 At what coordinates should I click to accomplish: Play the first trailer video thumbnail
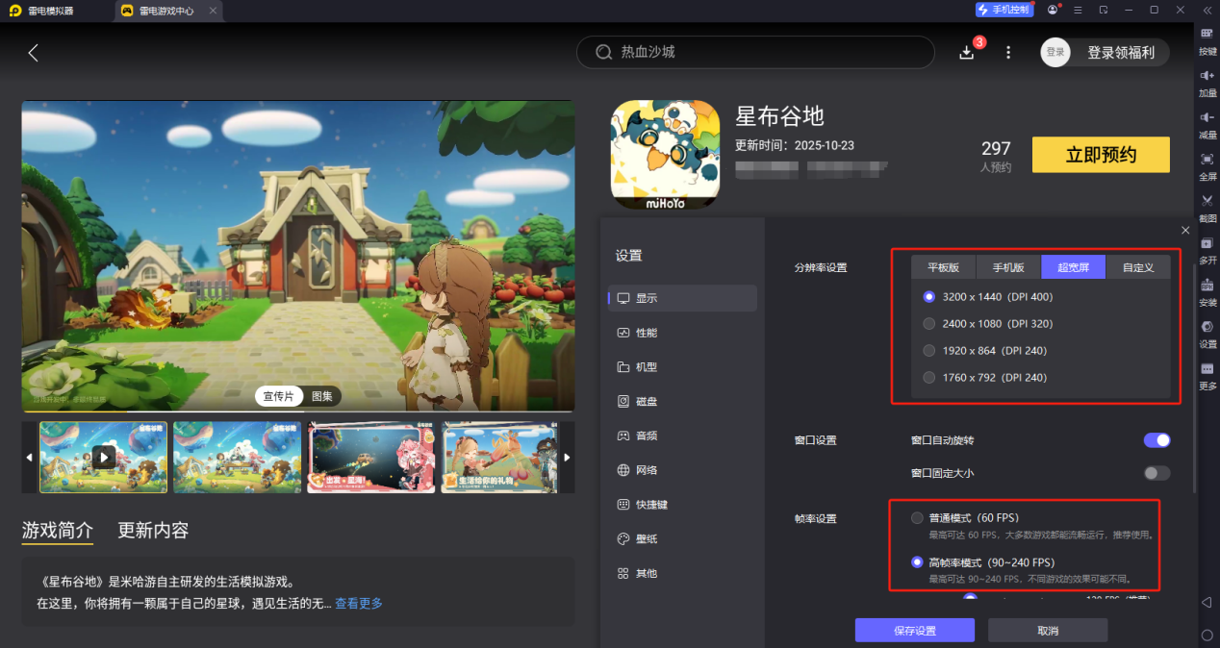[103, 457]
